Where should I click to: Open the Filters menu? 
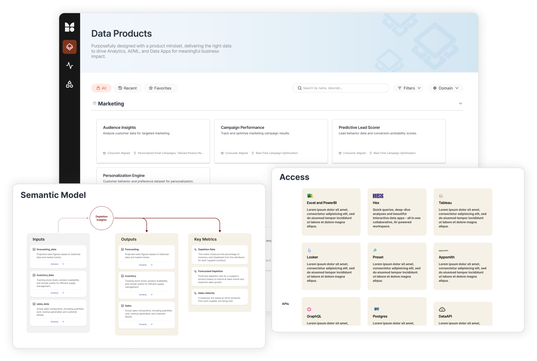pos(408,88)
